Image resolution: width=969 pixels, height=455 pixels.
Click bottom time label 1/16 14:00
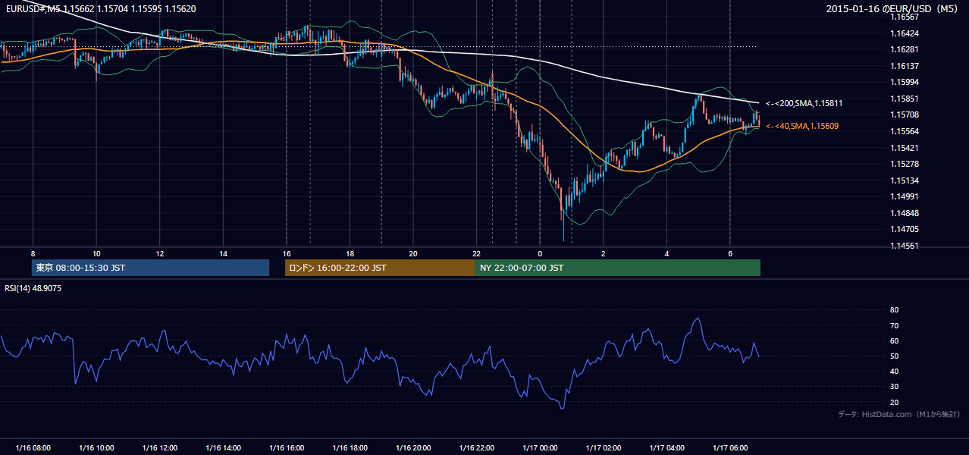[x=223, y=448]
